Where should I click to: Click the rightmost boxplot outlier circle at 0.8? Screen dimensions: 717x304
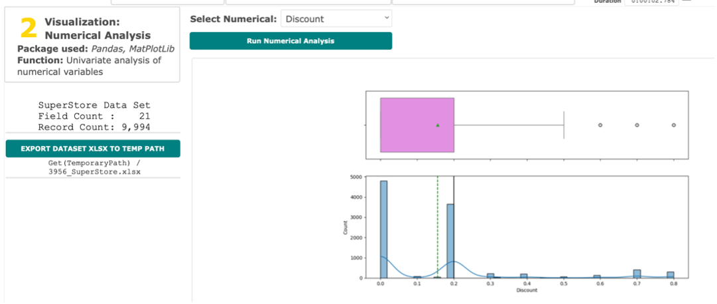pos(674,125)
